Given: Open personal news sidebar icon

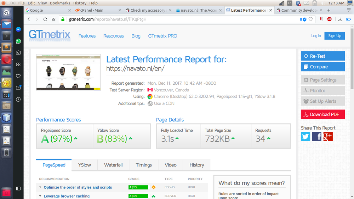Looking at the screenshot, I should click(18, 88).
